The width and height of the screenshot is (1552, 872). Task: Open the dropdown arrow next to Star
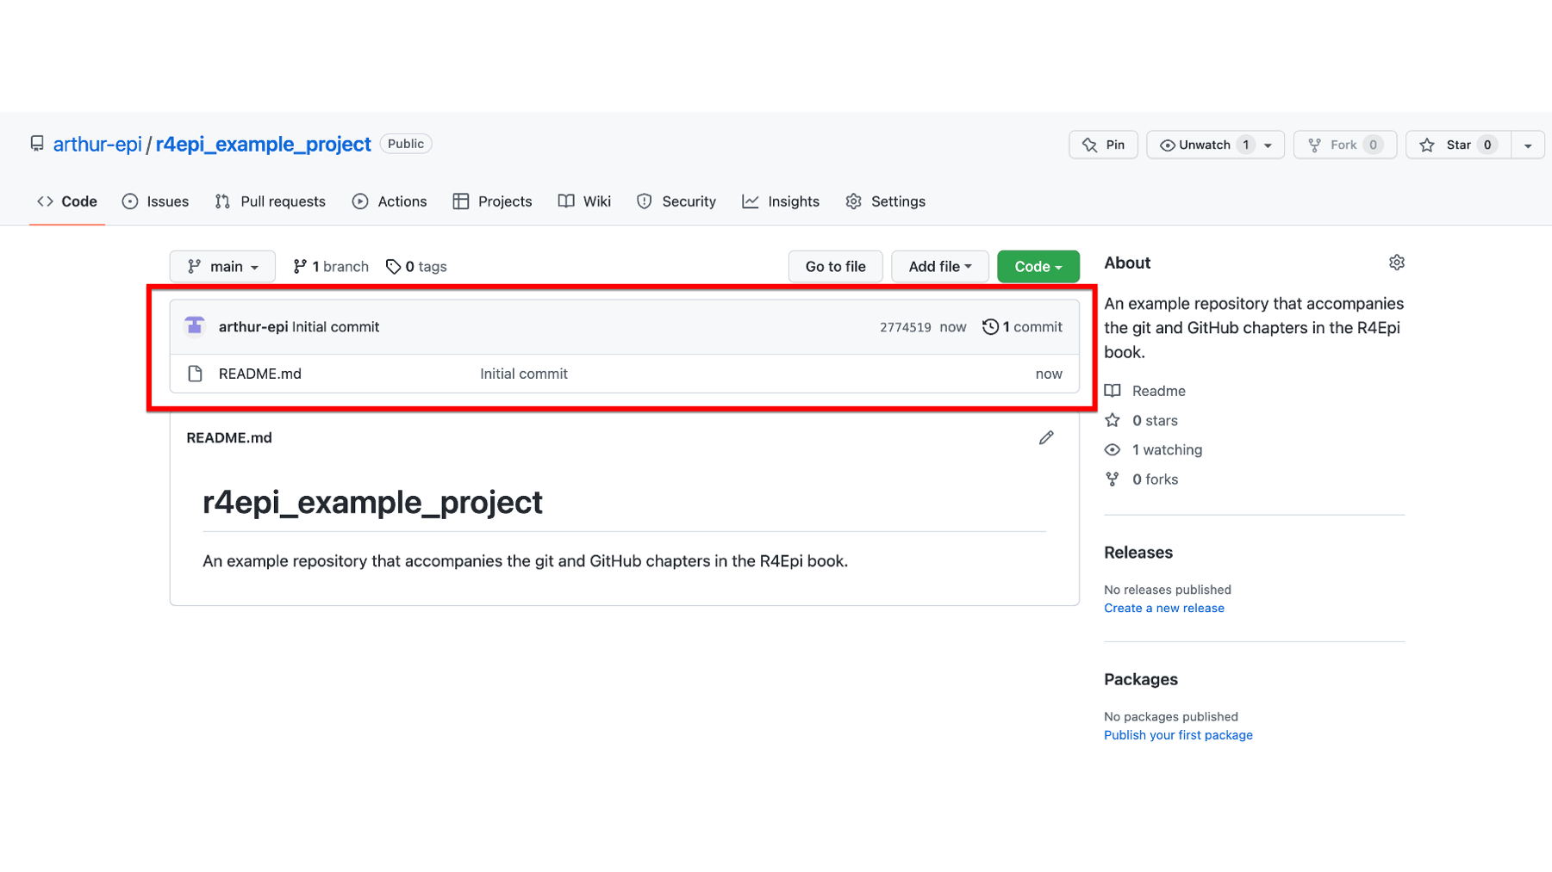click(x=1528, y=145)
